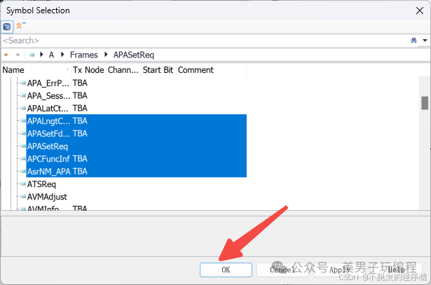Click the Comment column header

[211, 70]
